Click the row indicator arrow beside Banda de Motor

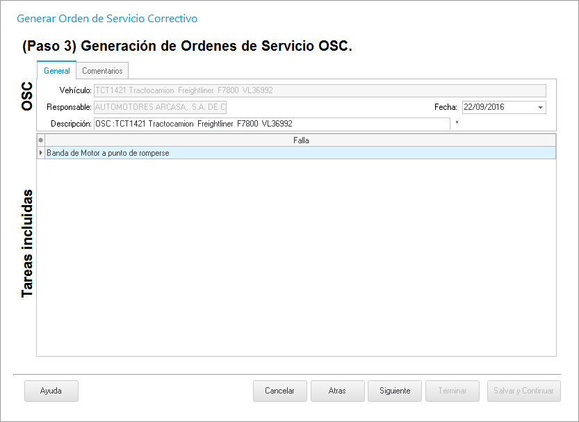tap(40, 153)
